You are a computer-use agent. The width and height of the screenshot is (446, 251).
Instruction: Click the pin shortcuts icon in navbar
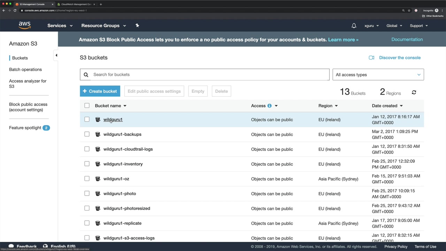[137, 25]
